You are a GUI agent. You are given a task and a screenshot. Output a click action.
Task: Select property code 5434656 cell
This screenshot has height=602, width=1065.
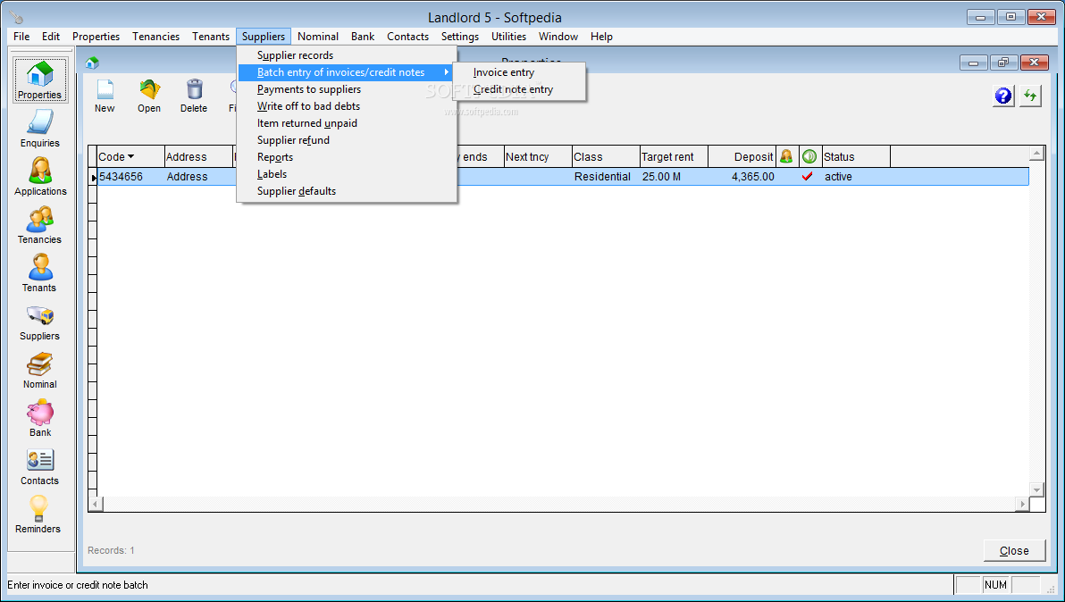(x=131, y=177)
